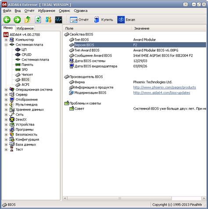Expand the Компьютер tree node
This screenshot has width=208, height=209.
(x=6, y=40)
